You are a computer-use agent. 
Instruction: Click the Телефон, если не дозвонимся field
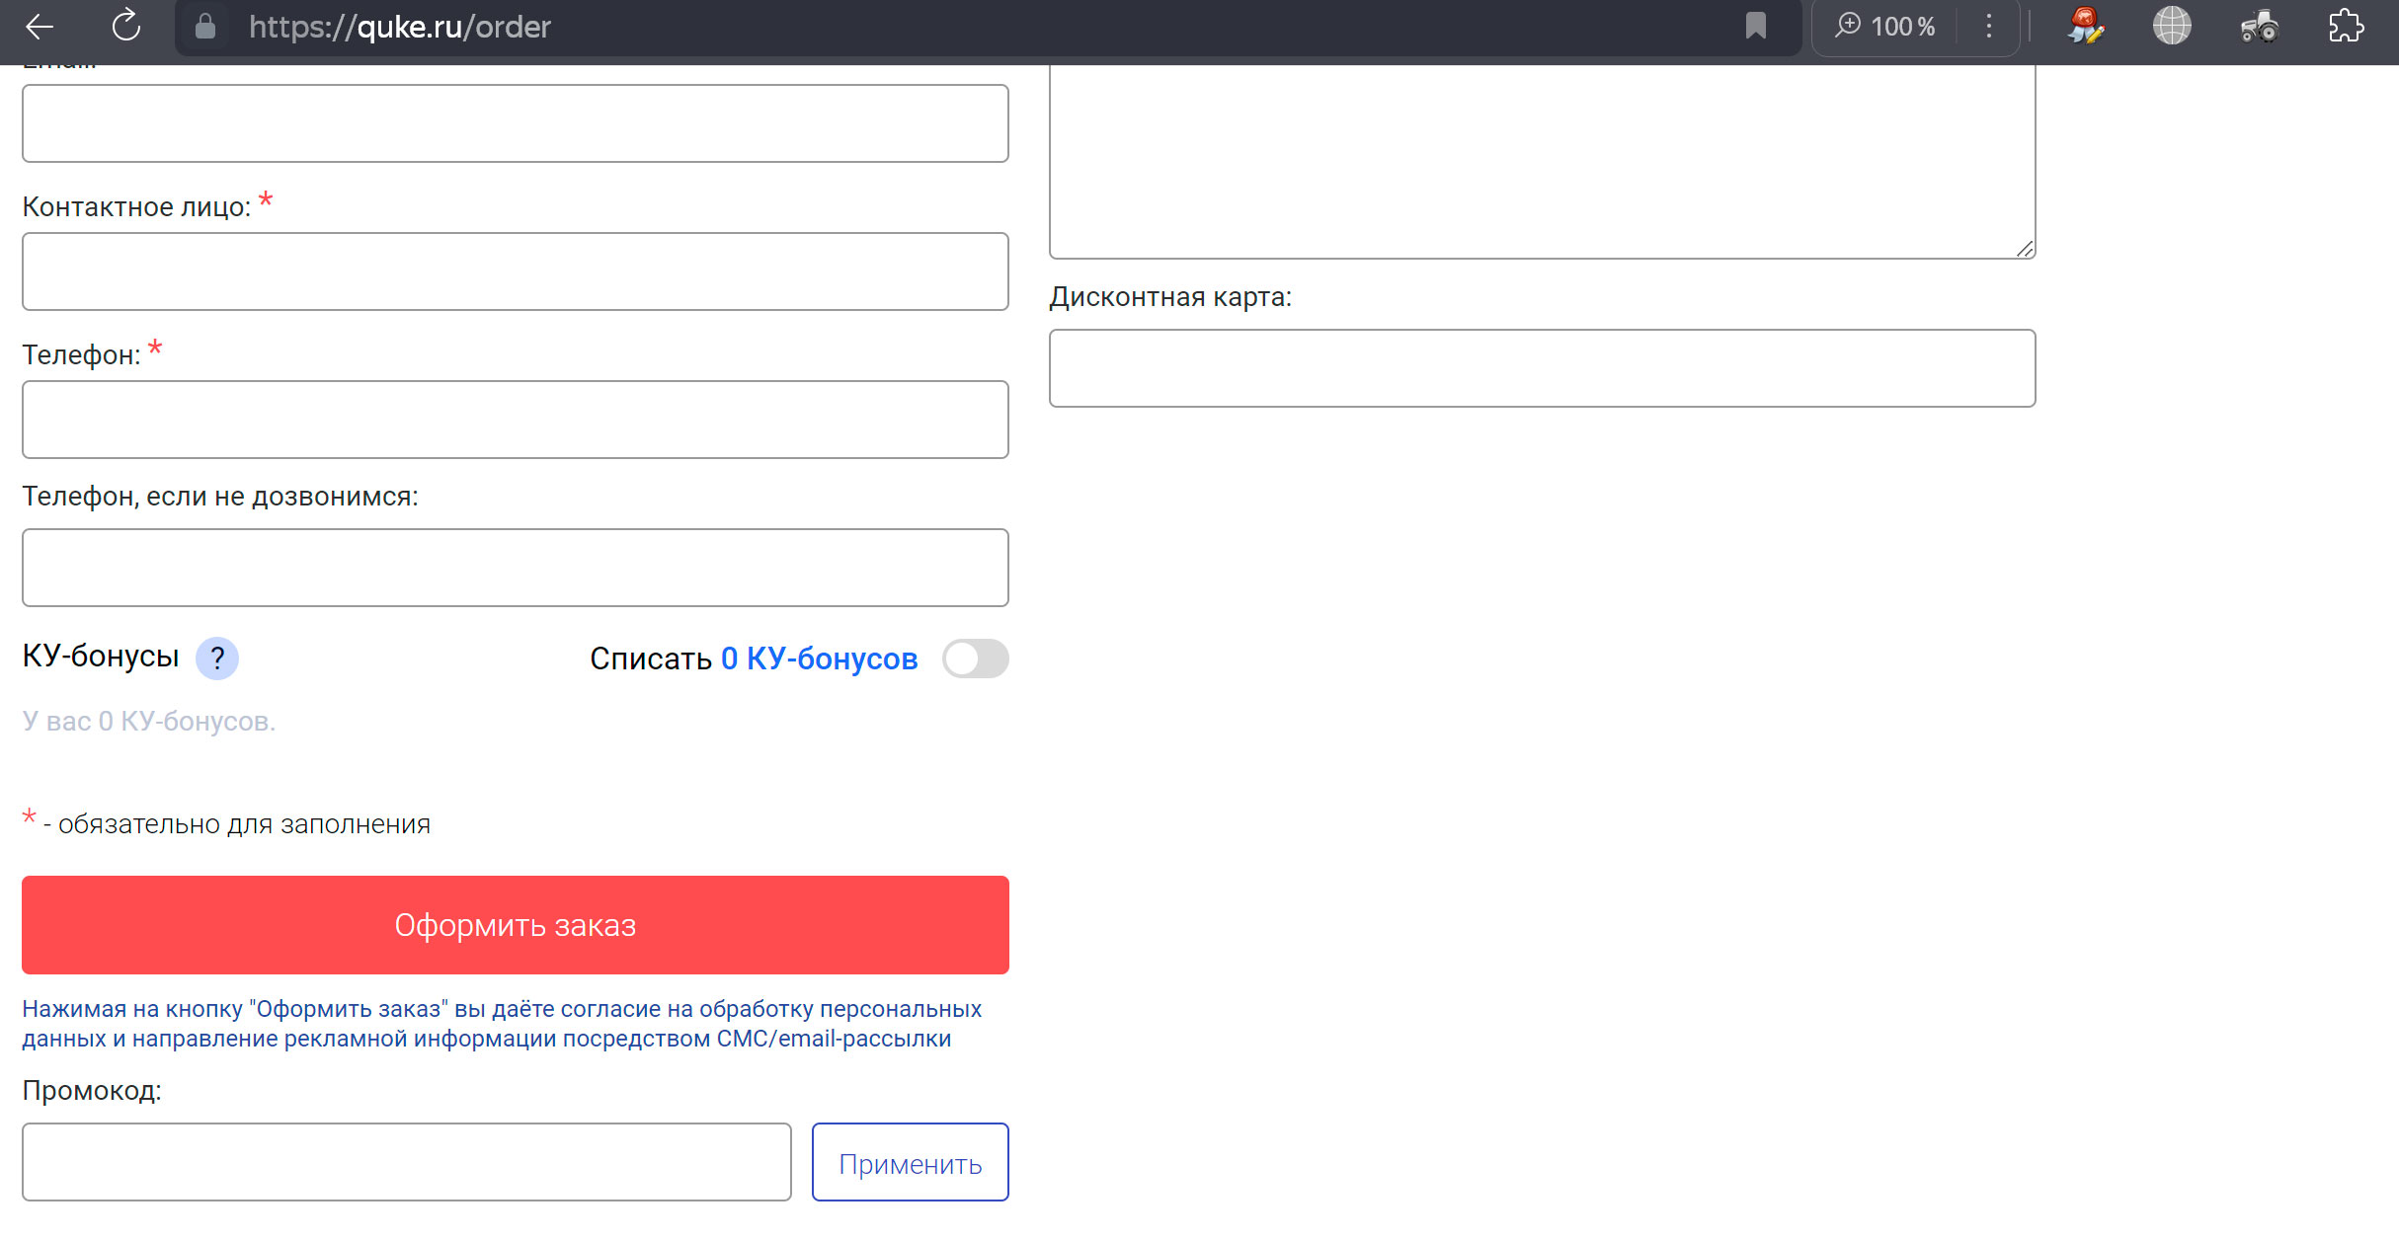click(x=516, y=568)
